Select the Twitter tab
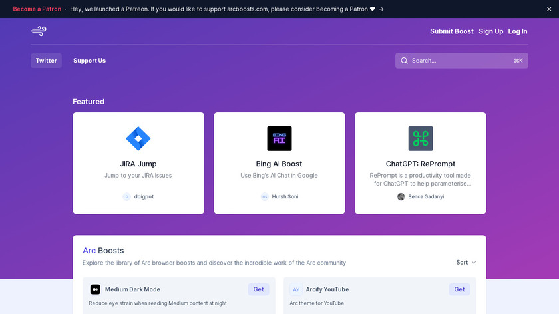The image size is (559, 314). pos(46,61)
